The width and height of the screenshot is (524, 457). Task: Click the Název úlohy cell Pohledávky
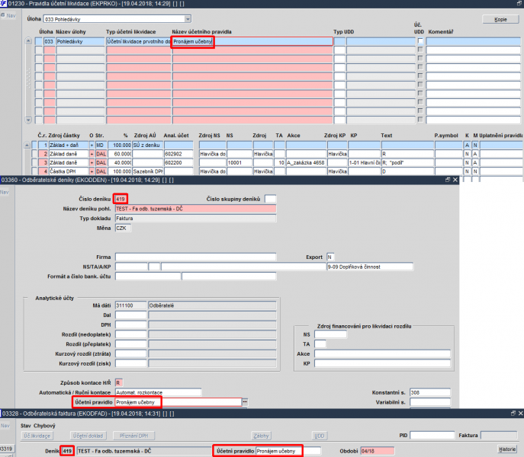[x=80, y=41]
